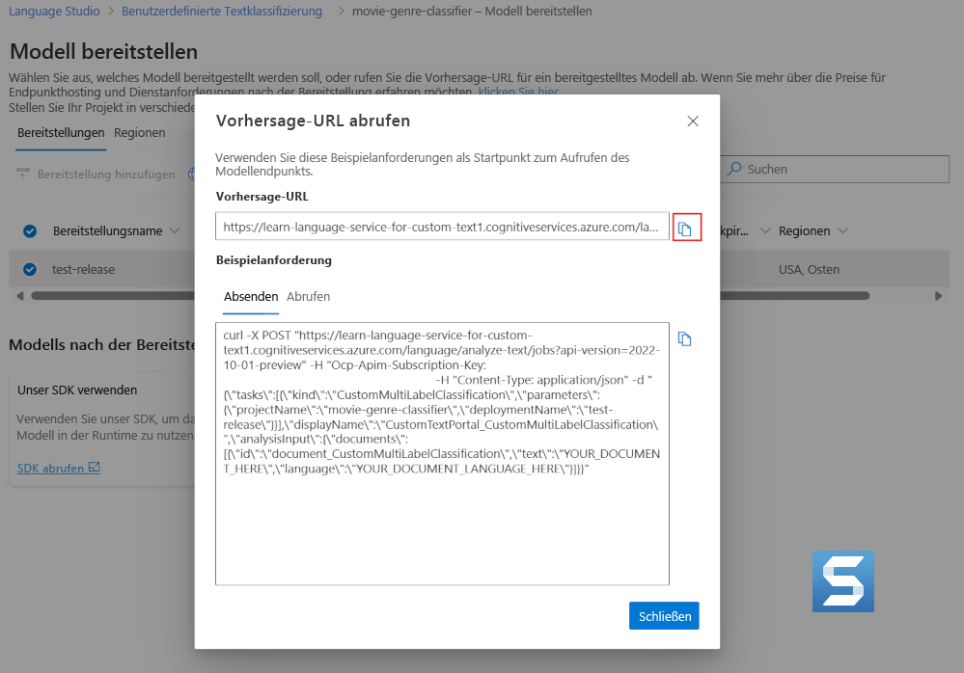Image resolution: width=964 pixels, height=673 pixels.
Task: Follow the 'klicken Sie hier' pricing link
Action: (x=518, y=93)
